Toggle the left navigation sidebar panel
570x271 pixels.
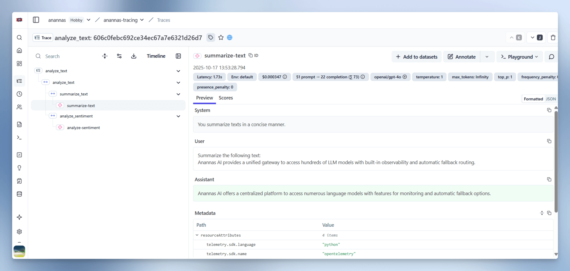coord(36,20)
